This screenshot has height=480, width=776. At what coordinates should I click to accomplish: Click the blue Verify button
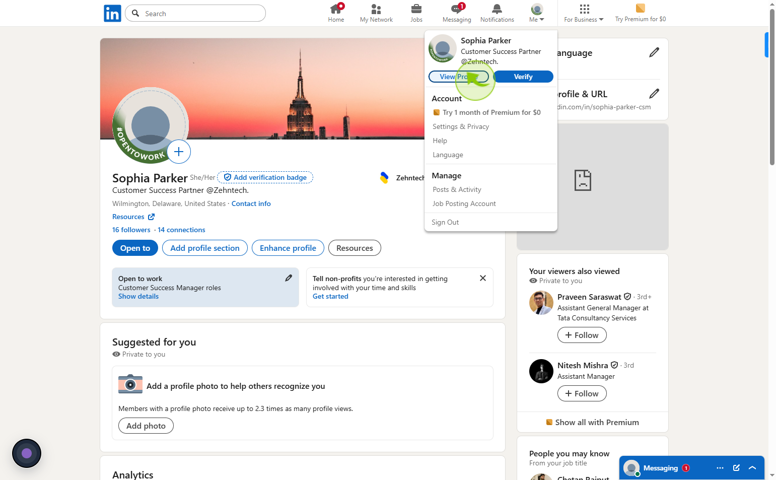coord(523,77)
